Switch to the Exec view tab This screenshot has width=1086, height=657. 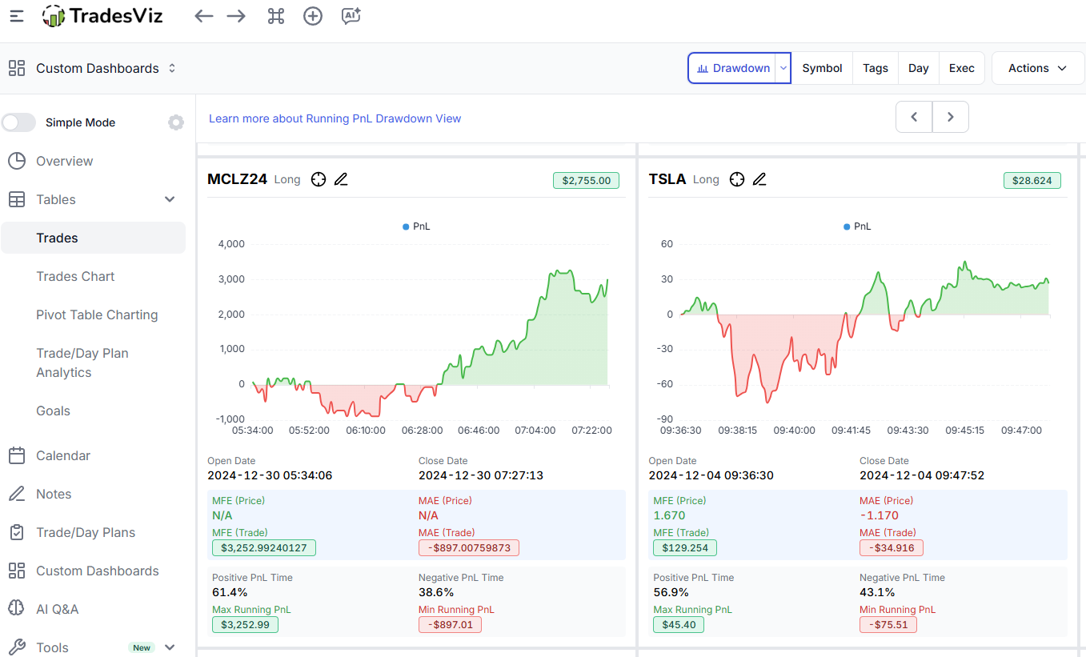[962, 68]
